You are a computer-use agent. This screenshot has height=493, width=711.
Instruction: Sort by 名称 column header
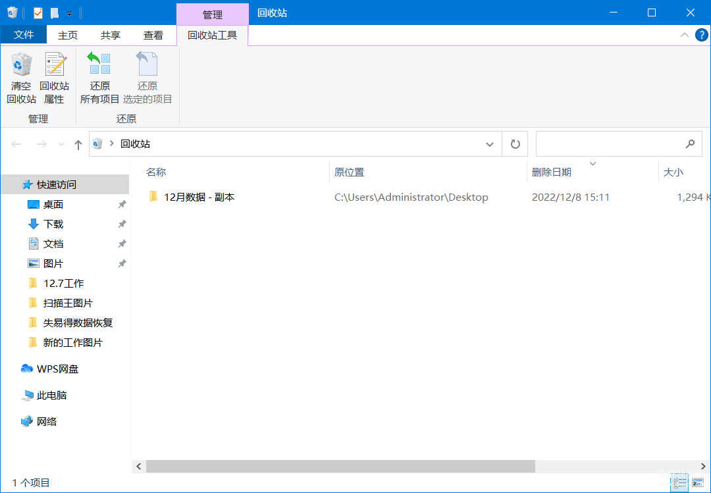click(x=156, y=172)
